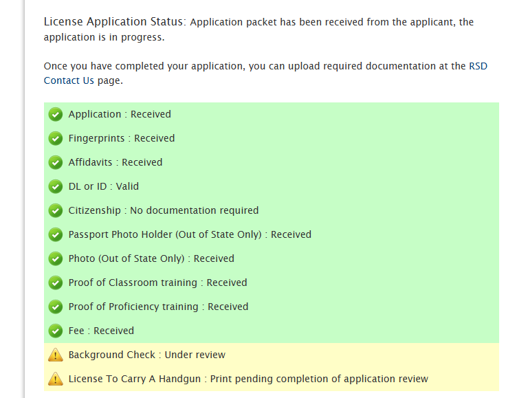The width and height of the screenshot is (506, 398).
Task: Select the Application : Received text
Action: point(120,114)
